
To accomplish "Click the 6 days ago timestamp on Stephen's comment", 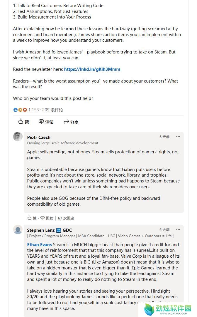I will 164,230.
